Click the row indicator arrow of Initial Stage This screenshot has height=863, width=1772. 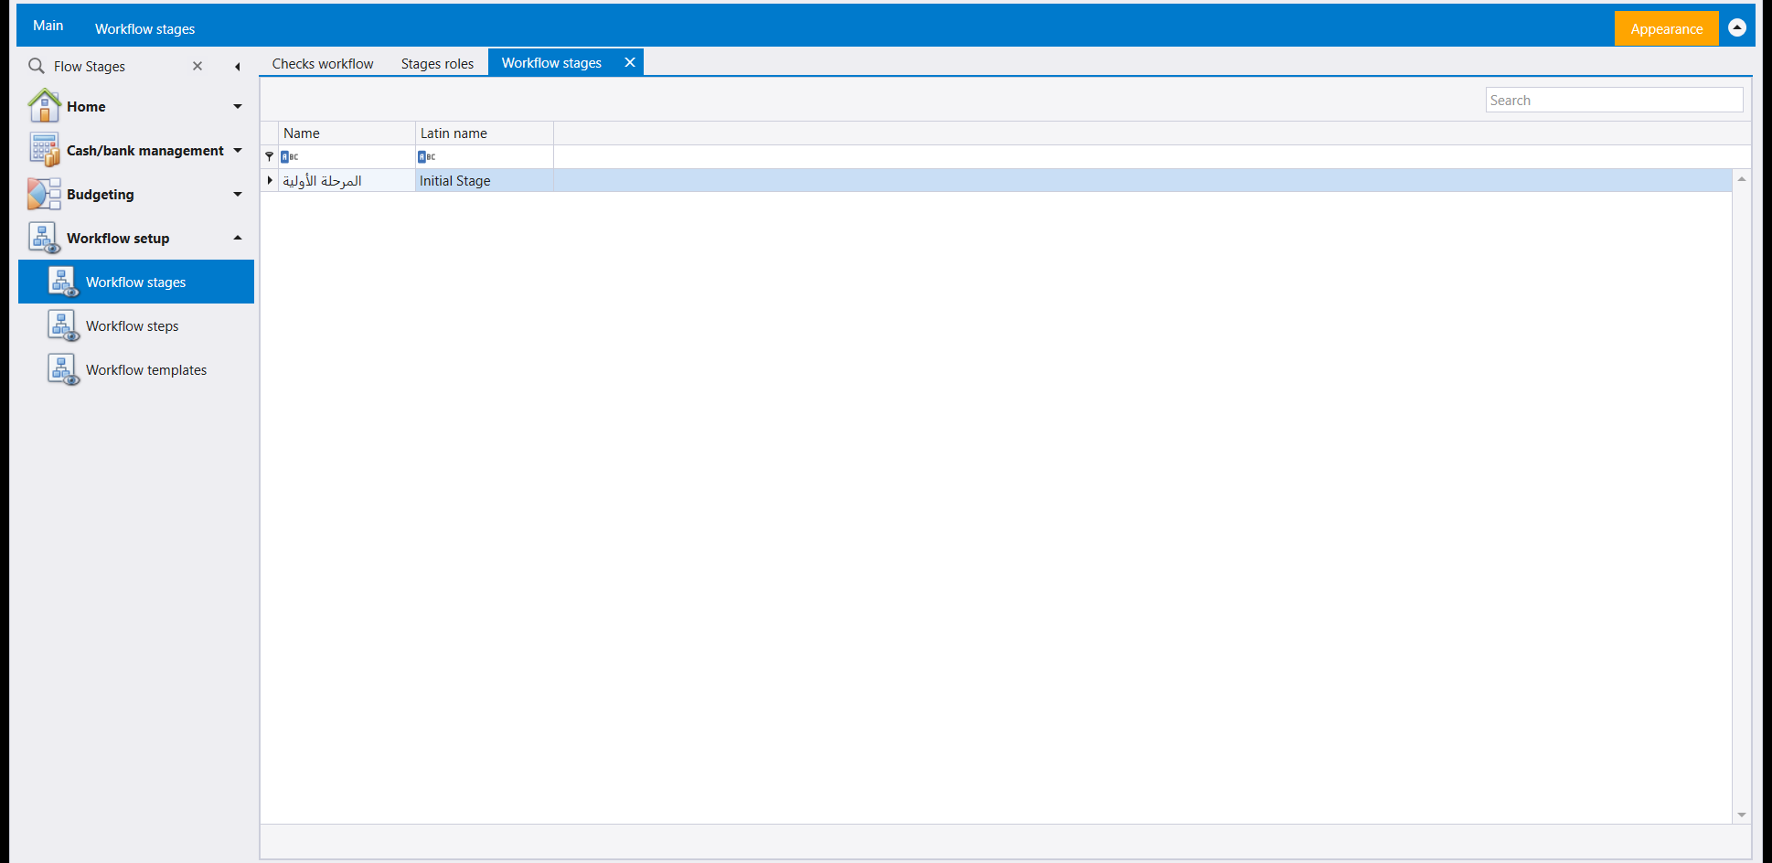click(270, 180)
